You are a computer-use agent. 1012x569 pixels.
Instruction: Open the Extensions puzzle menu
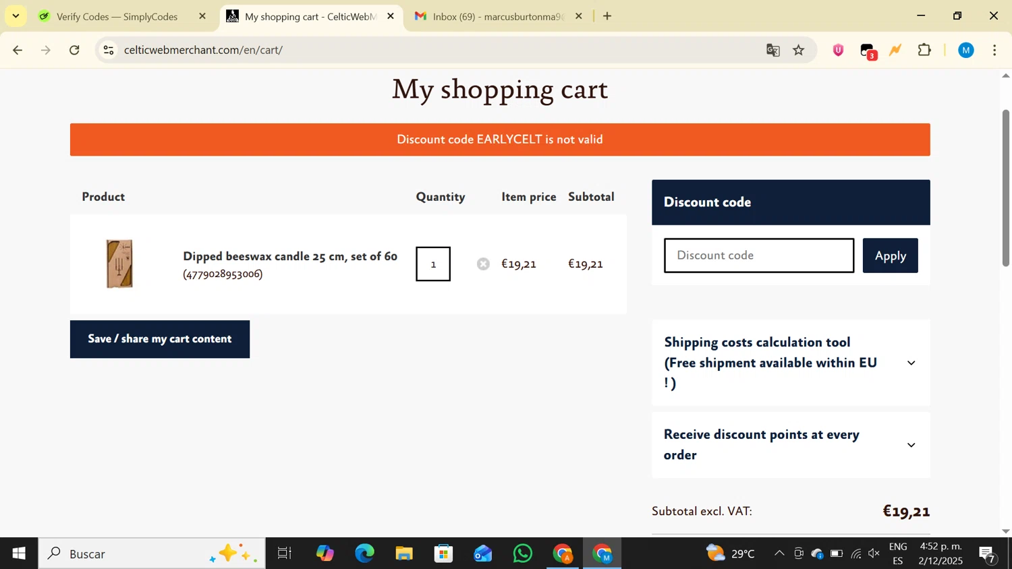tap(925, 50)
